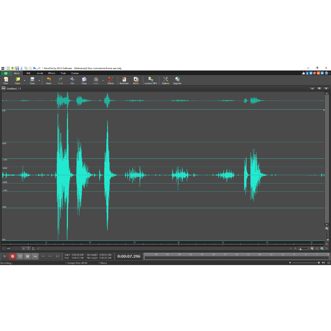Click the New file button

6,80
